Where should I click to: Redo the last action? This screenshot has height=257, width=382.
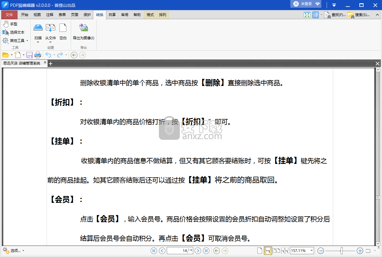pyautogui.click(x=60, y=55)
